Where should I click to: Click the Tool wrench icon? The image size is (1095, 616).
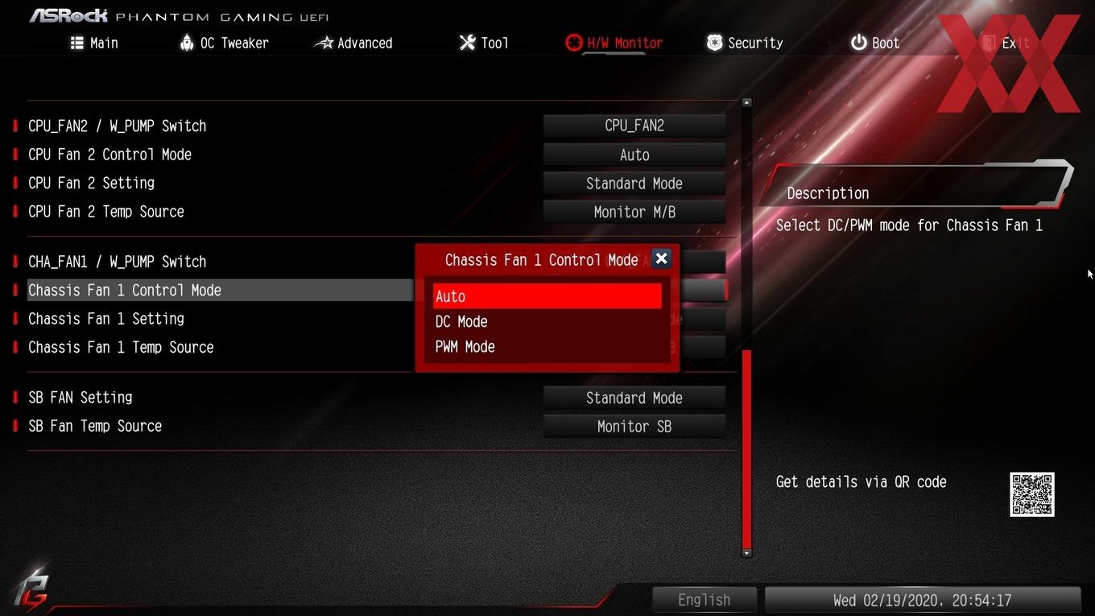467,43
